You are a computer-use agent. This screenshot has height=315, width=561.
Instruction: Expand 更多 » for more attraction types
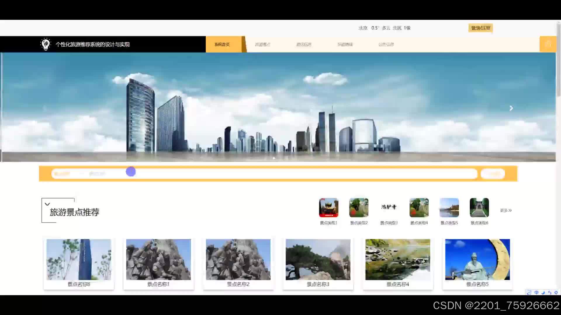click(x=506, y=210)
